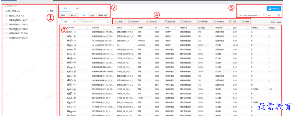Filter the 出价类型 column
294x116 pixels.
(x=211, y=27)
